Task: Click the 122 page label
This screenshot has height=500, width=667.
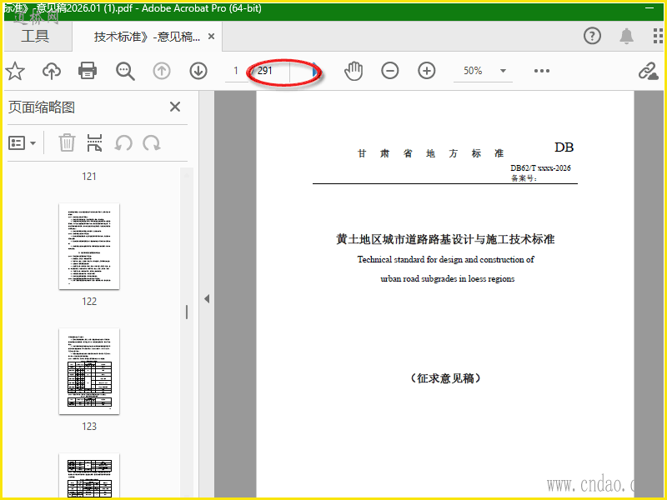Action: 89,302
